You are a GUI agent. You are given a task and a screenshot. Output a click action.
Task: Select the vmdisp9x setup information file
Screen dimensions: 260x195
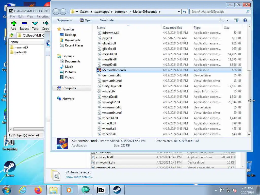point(169,91)
